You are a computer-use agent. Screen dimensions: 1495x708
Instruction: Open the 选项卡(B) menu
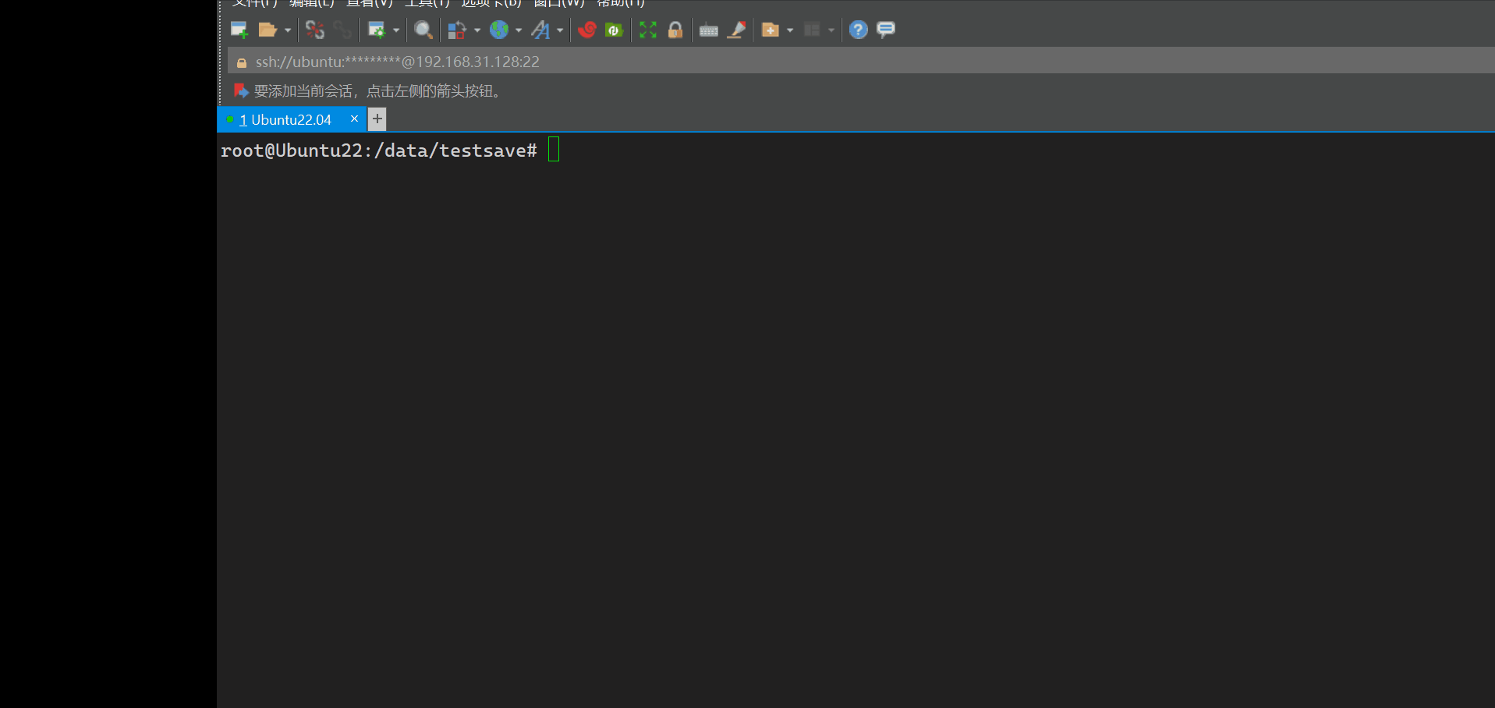pyautogui.click(x=491, y=3)
